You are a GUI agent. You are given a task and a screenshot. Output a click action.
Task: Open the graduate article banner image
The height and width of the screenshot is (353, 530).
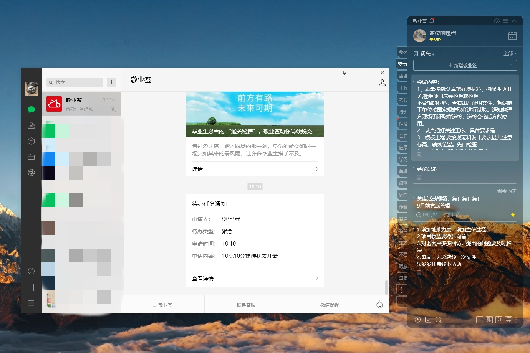pos(255,114)
